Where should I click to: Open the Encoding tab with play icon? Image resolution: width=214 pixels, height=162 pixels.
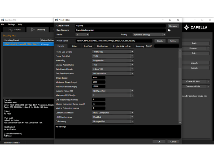[38, 30]
